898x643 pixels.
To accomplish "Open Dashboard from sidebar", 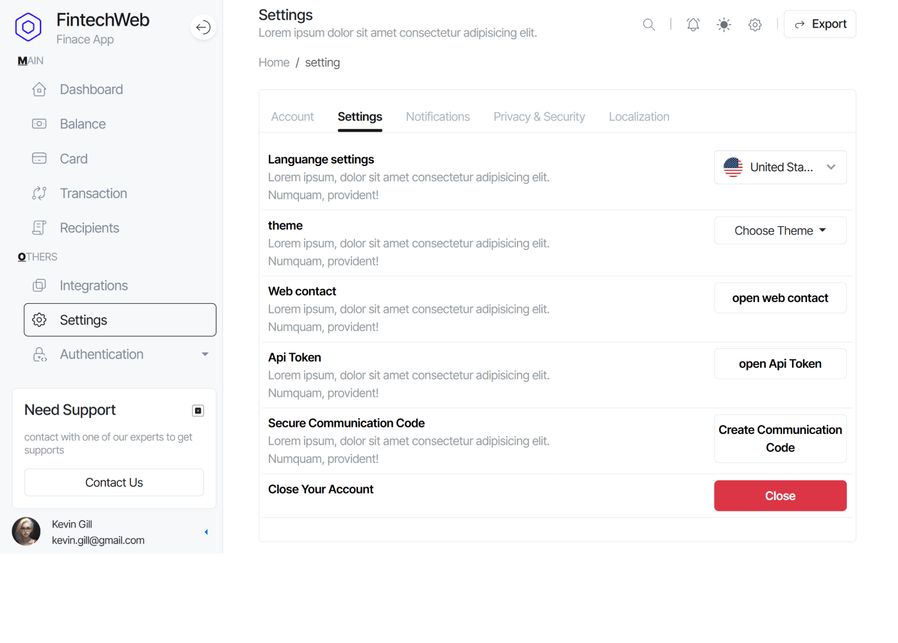I will click(x=120, y=89).
